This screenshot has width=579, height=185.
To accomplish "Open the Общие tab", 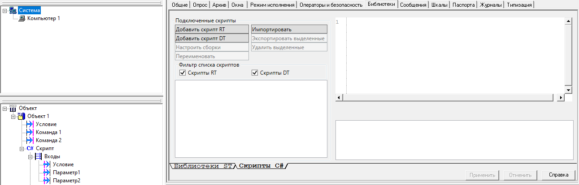I will 180,5.
